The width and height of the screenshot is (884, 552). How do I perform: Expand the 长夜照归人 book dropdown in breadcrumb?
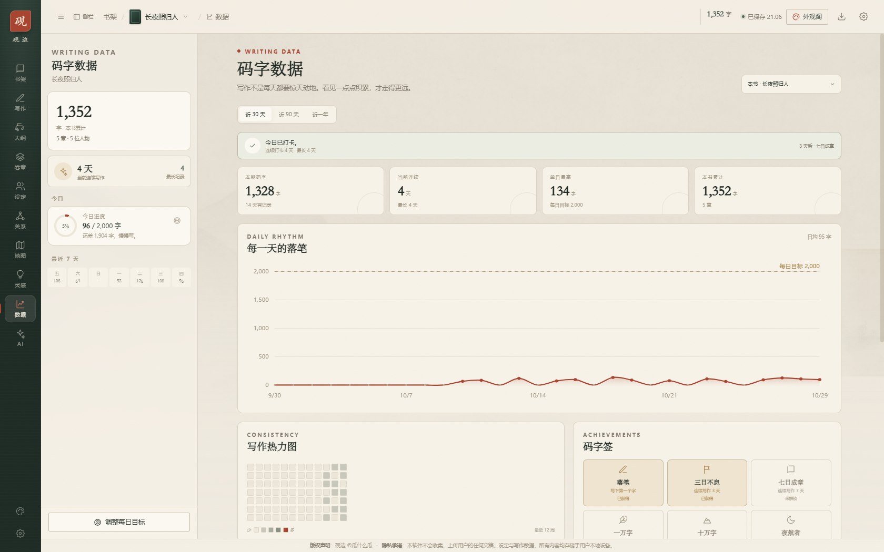coord(159,17)
